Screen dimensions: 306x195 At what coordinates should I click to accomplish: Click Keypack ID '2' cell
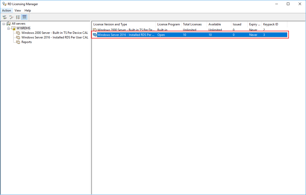tap(264, 30)
